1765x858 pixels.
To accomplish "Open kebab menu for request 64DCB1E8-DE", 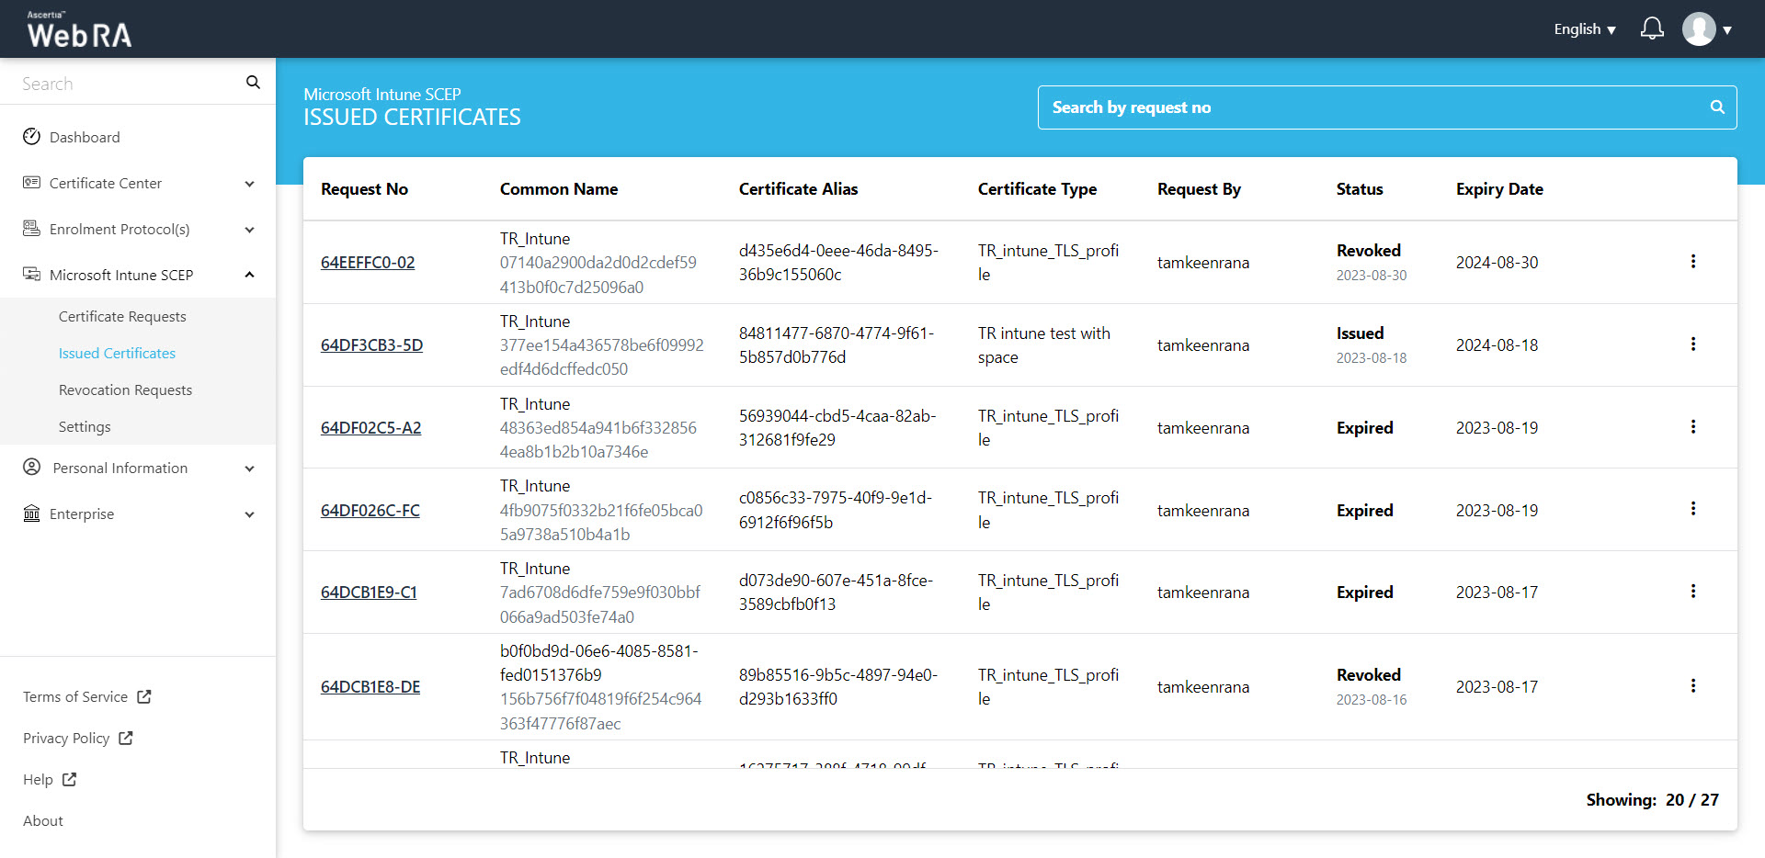I will 1692,686.
